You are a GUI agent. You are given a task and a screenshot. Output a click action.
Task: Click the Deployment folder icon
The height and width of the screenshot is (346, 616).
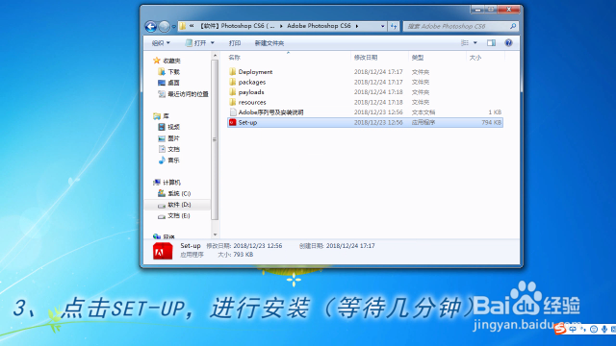[233, 72]
